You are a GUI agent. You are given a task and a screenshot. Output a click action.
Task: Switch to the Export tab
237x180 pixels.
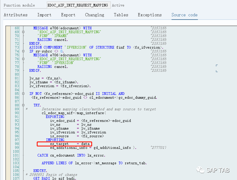click(x=68, y=15)
